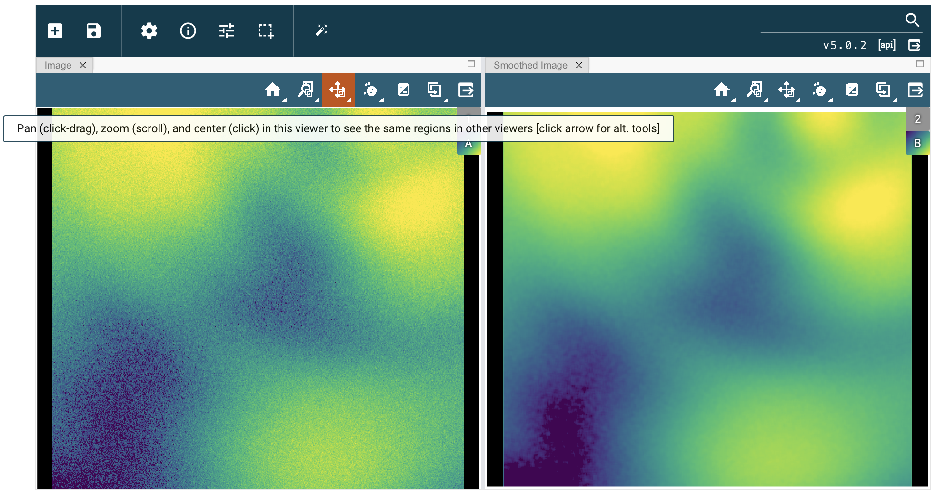The height and width of the screenshot is (493, 936).
Task: Expand alt tools arrow next to box zoom in Image viewer
Action: pos(317,100)
